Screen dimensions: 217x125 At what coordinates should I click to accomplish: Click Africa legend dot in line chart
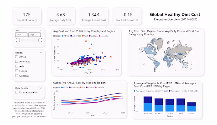coord(62,87)
